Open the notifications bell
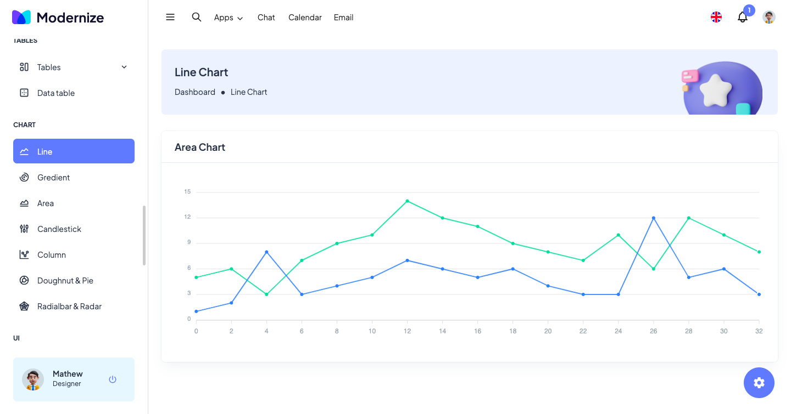This screenshot has height=414, width=791. tap(743, 17)
